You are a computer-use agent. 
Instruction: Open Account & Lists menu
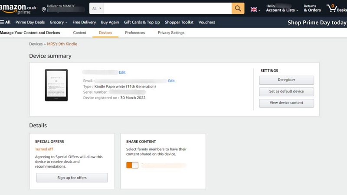(282, 8)
